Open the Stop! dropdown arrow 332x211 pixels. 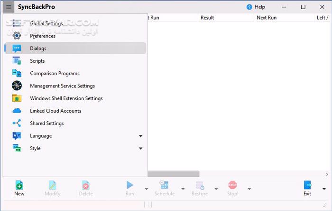[249, 189]
